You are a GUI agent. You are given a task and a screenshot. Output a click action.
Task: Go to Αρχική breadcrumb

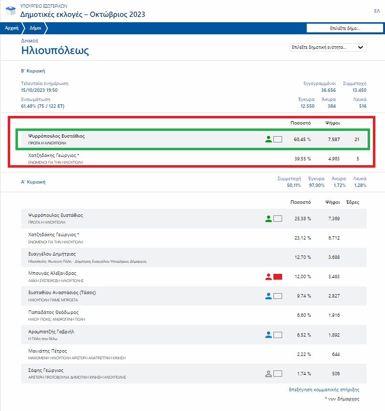(x=12, y=28)
